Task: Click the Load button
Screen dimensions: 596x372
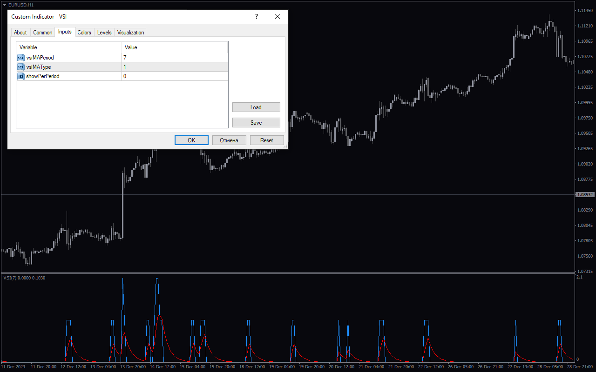Action: tap(256, 107)
